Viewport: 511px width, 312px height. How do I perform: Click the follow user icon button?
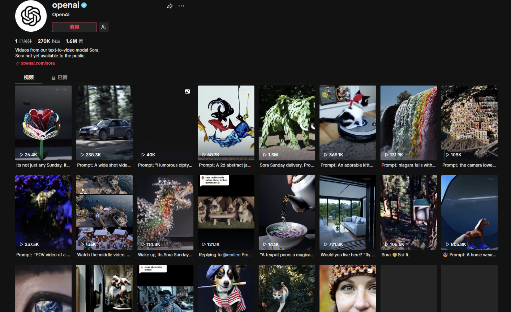[104, 27]
